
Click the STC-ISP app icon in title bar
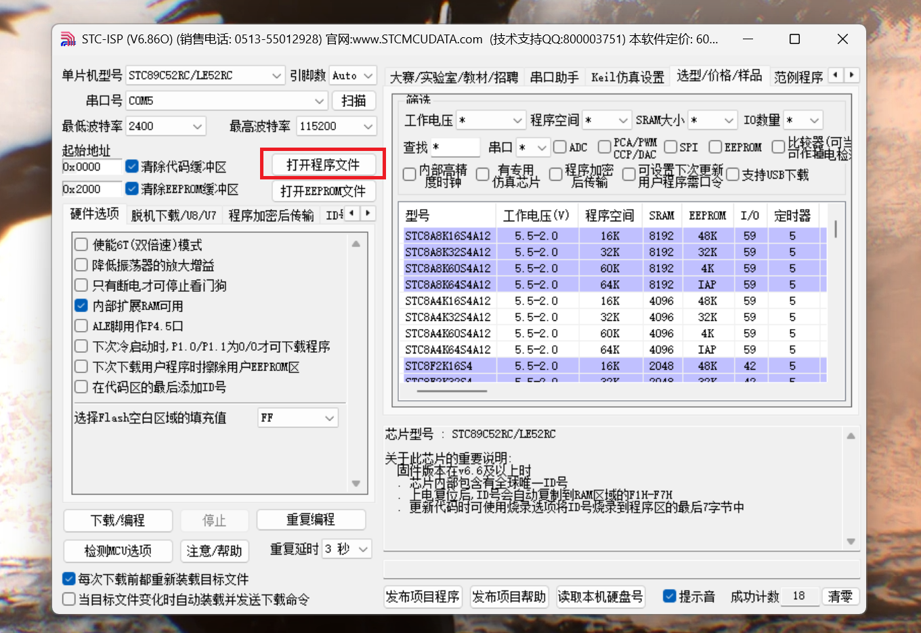68,39
